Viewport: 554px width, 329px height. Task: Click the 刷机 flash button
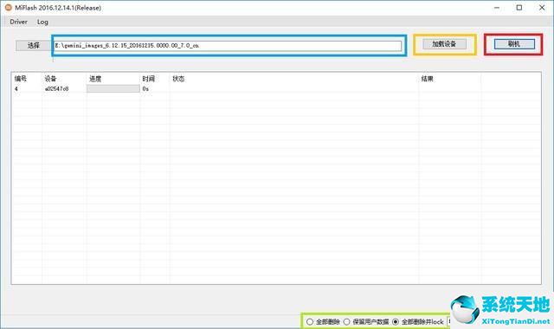tap(514, 44)
